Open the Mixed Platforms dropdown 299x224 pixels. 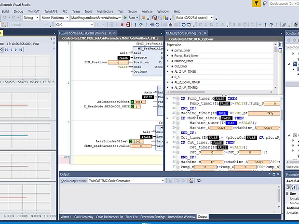(54, 18)
